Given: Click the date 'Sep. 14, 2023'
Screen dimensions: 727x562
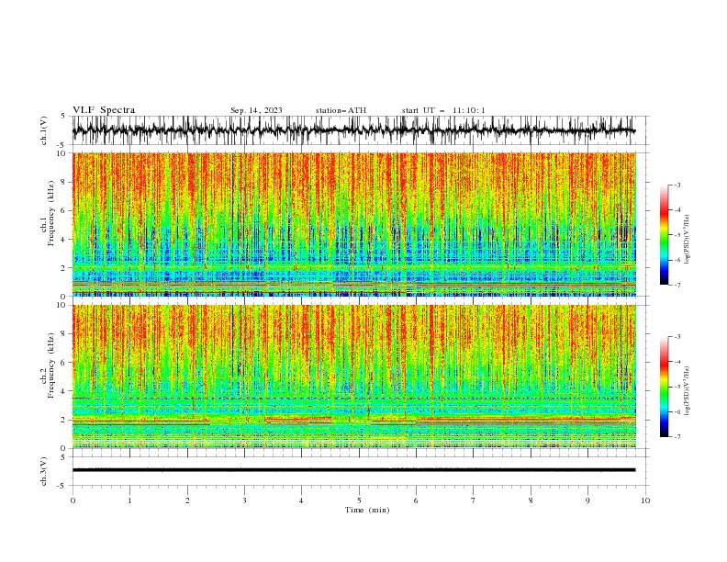Looking at the screenshot, I should [x=256, y=110].
